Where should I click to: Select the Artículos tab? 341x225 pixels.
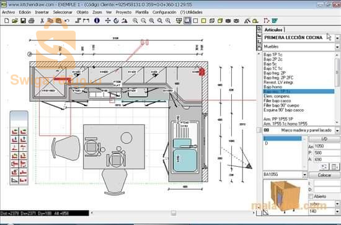[x=273, y=30]
